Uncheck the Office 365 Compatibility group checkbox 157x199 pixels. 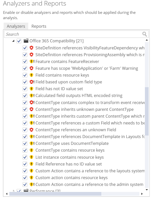pos(19,41)
